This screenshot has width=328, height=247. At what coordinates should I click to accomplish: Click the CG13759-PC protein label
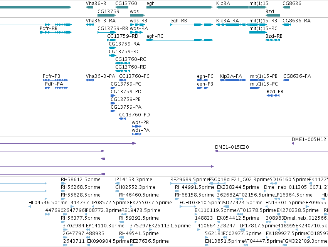(x=126, y=84)
